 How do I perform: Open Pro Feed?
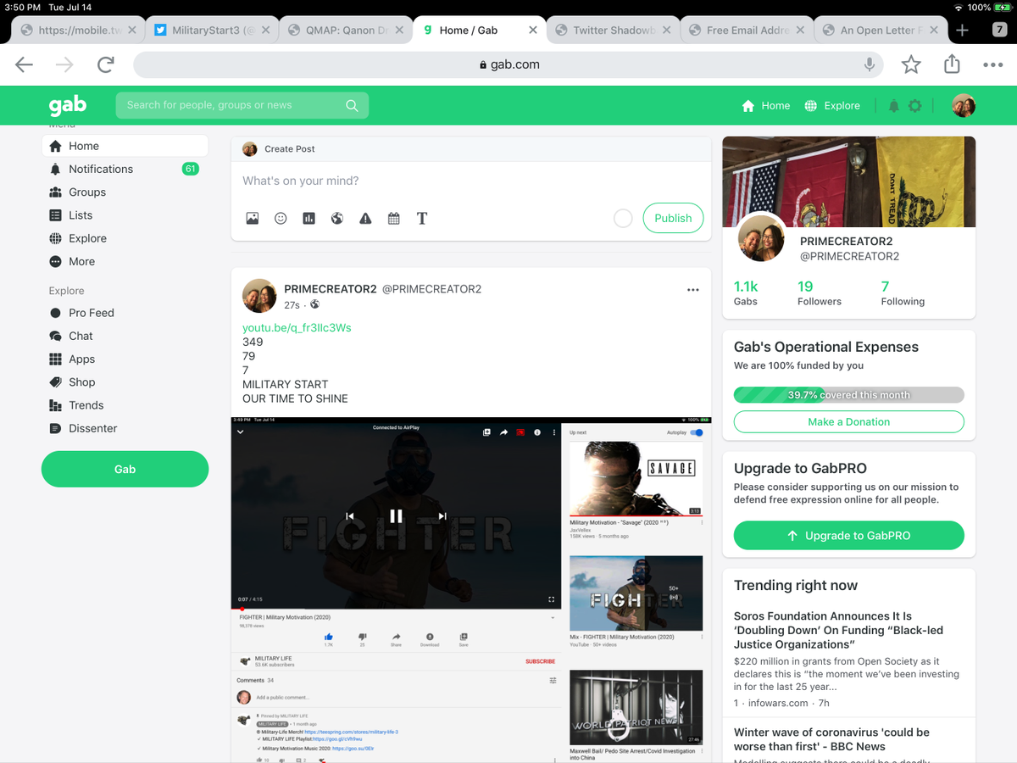click(125, 313)
